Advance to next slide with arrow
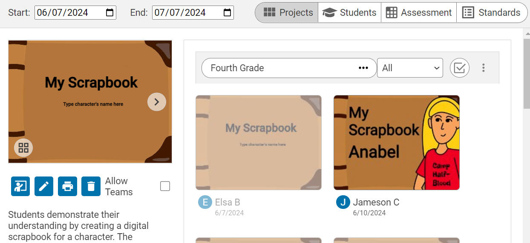The height and width of the screenshot is (243, 530). click(157, 102)
